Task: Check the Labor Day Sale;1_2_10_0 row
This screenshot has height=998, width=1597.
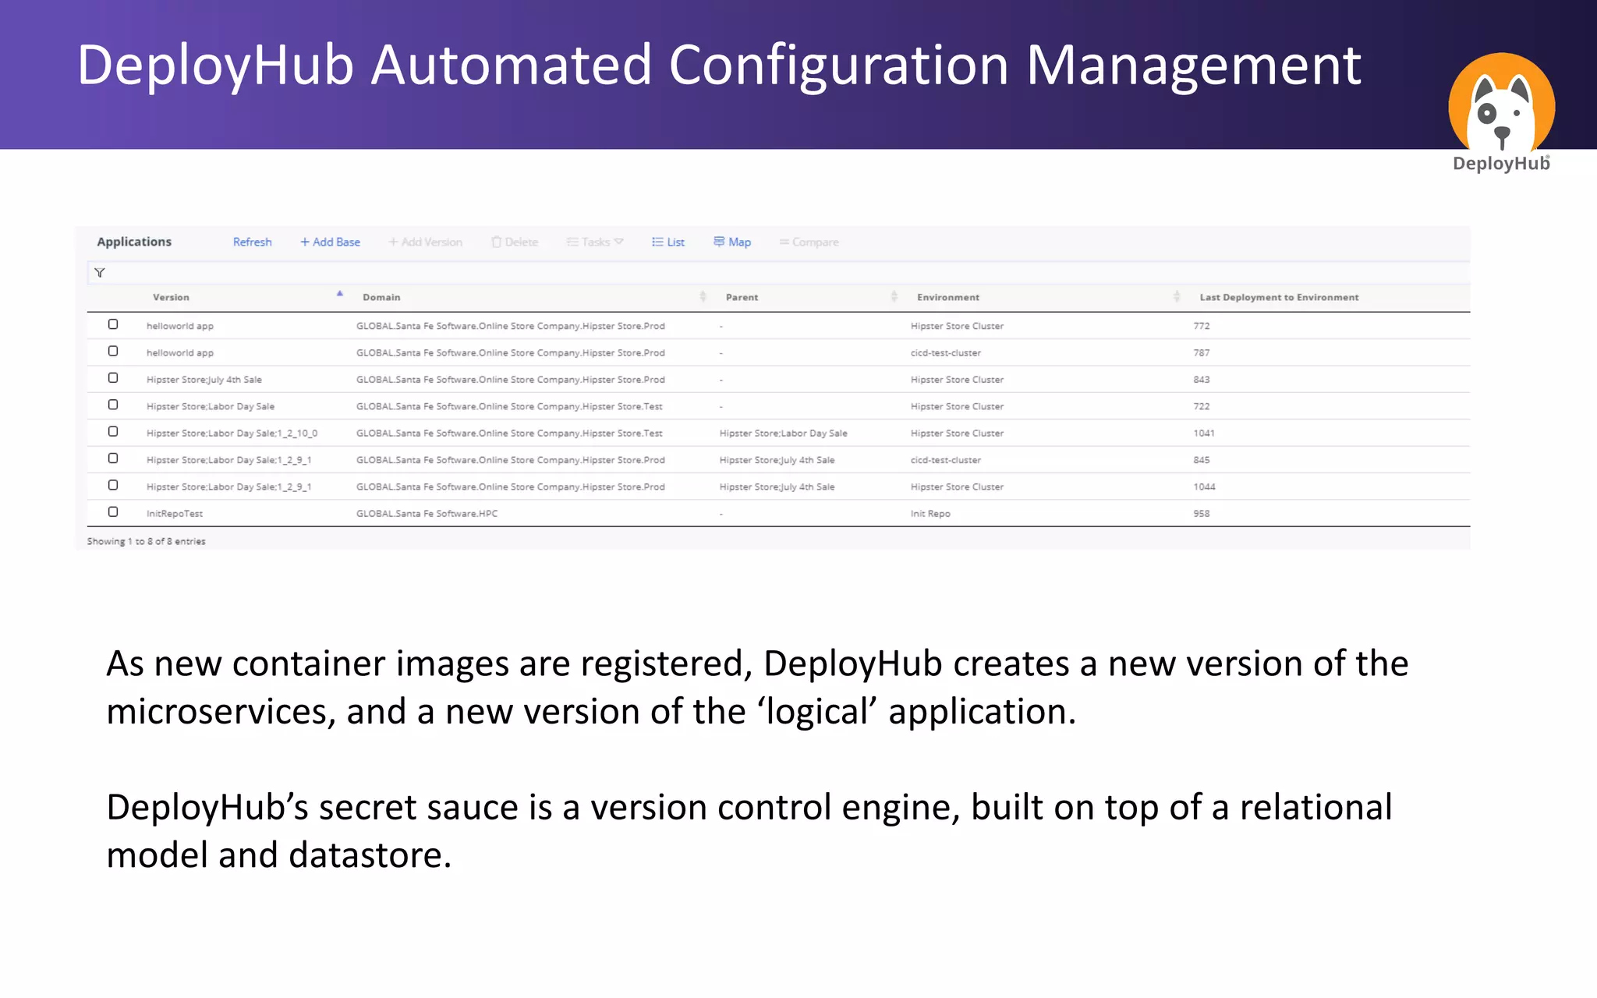Action: coord(113,432)
